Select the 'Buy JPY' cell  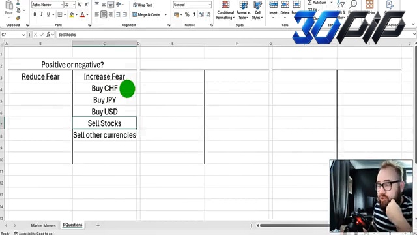(x=104, y=100)
